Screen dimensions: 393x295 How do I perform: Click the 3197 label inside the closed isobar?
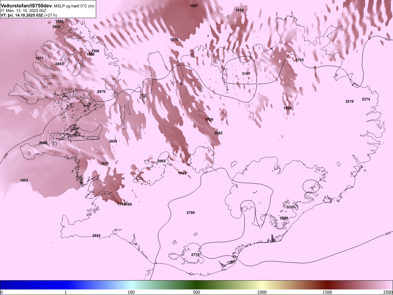pos(246,74)
